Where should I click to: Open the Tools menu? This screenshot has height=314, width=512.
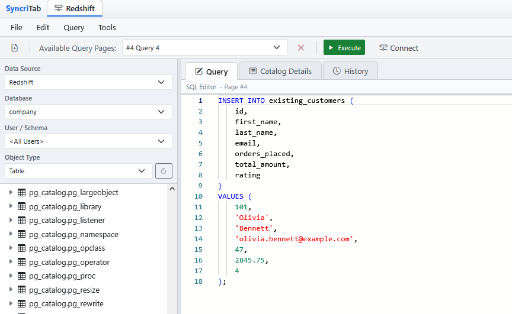(107, 27)
